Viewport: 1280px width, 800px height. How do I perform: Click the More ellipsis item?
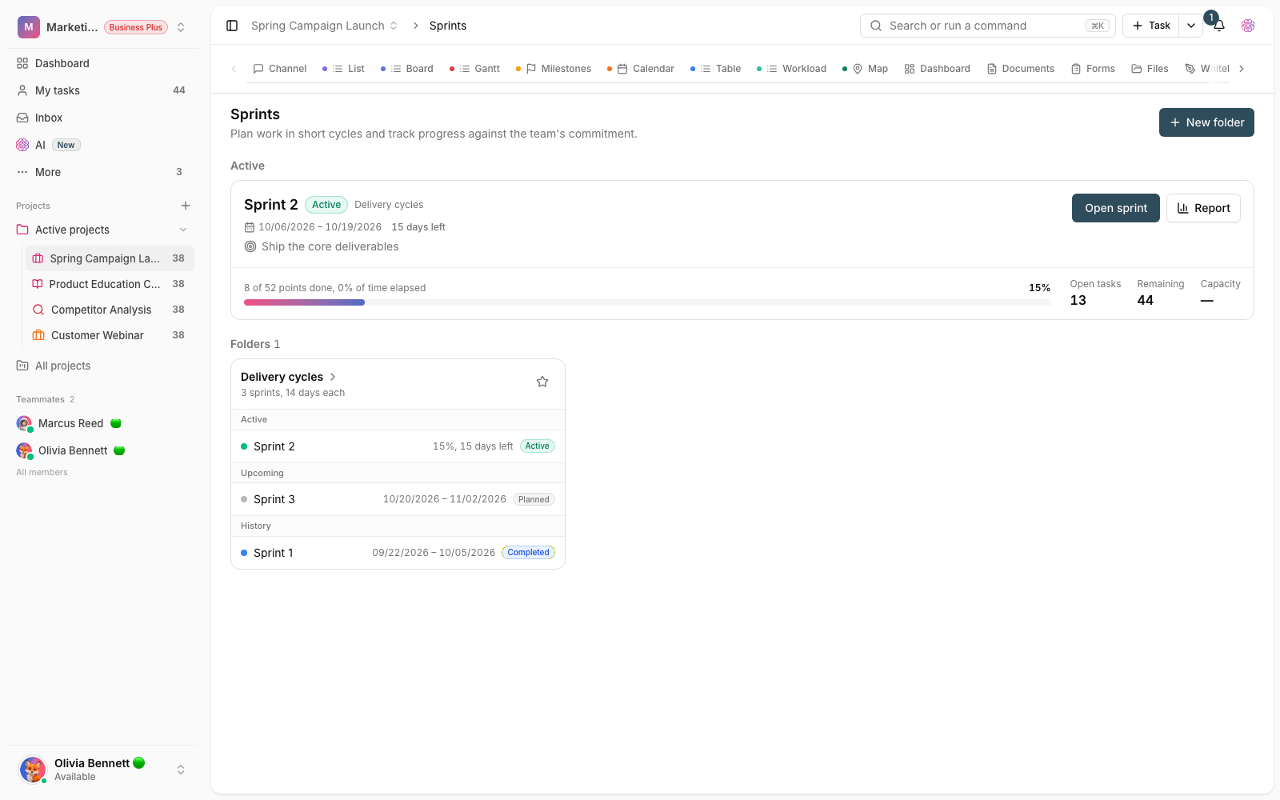pos(102,172)
